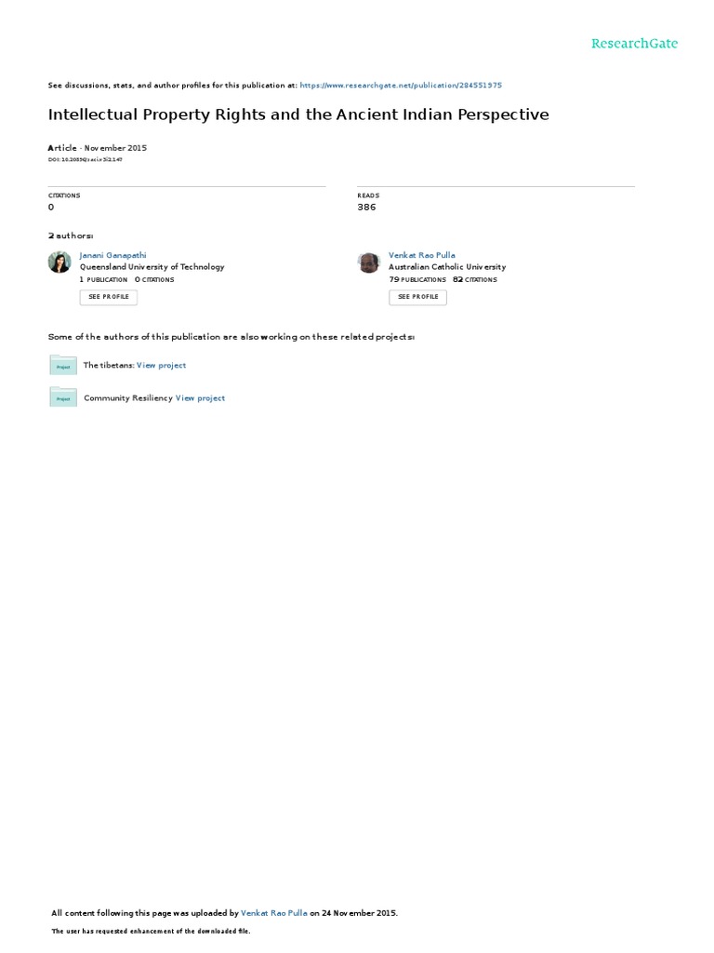This screenshot has width=714, height=953.
Task: Select the article title heading
Action: coord(298,114)
